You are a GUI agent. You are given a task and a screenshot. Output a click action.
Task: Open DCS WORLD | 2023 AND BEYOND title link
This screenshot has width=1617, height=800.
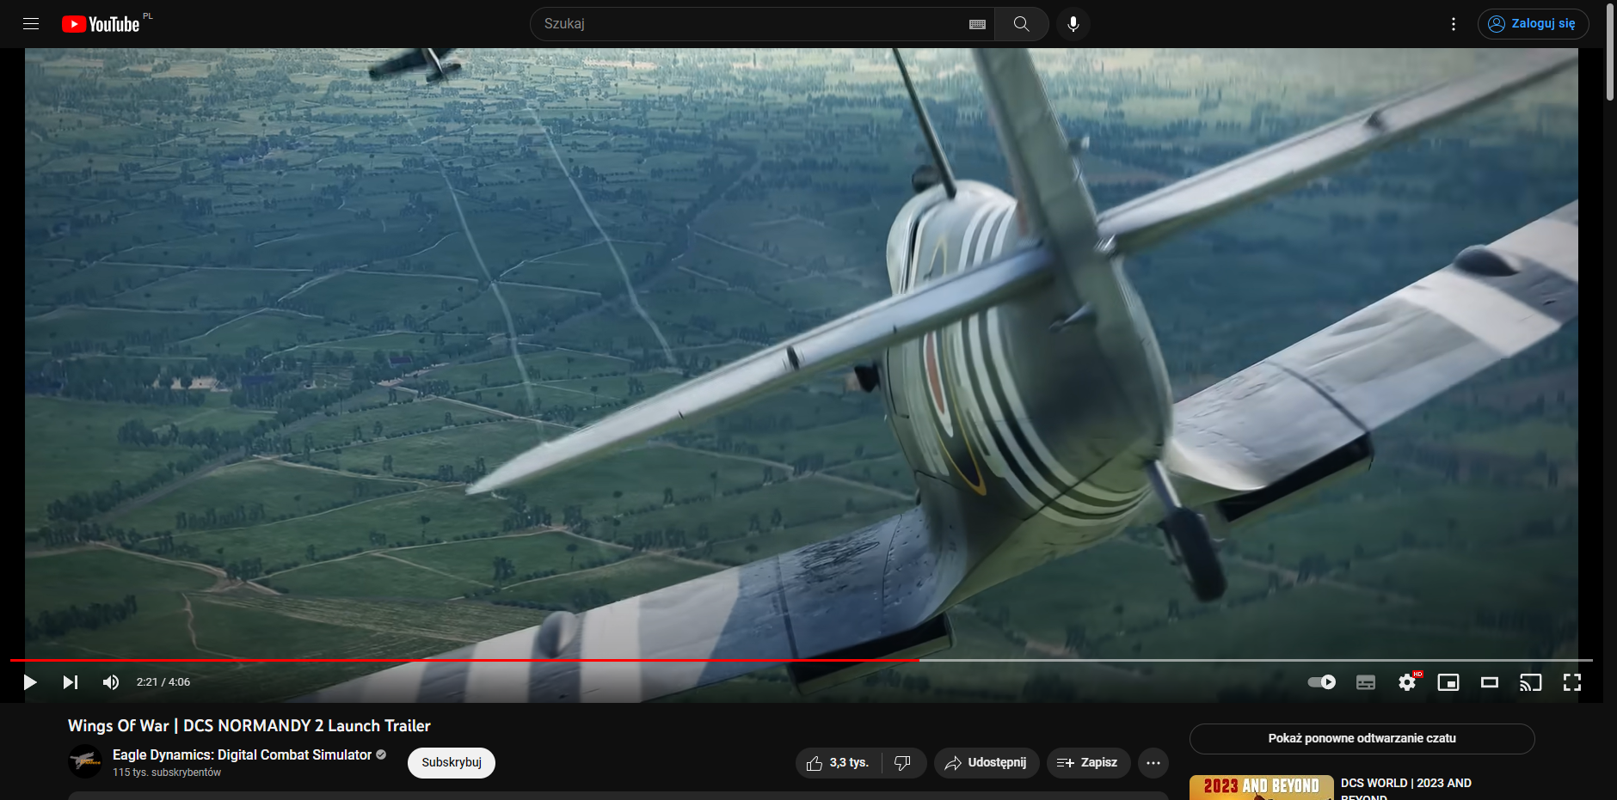tap(1406, 789)
